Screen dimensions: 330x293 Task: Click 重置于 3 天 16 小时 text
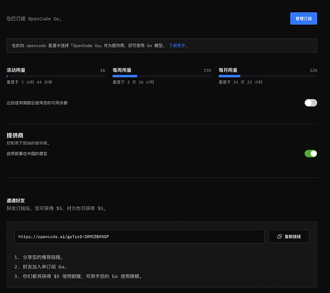(x=133, y=82)
